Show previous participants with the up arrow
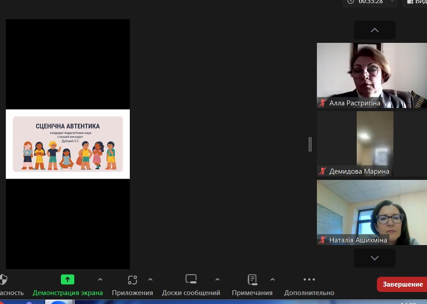The height and width of the screenshot is (304, 427). pos(375,30)
